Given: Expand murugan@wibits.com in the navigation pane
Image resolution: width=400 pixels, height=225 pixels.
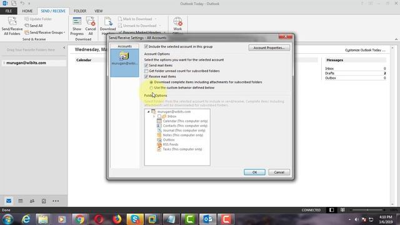Looking at the screenshot, I should coord(4,62).
